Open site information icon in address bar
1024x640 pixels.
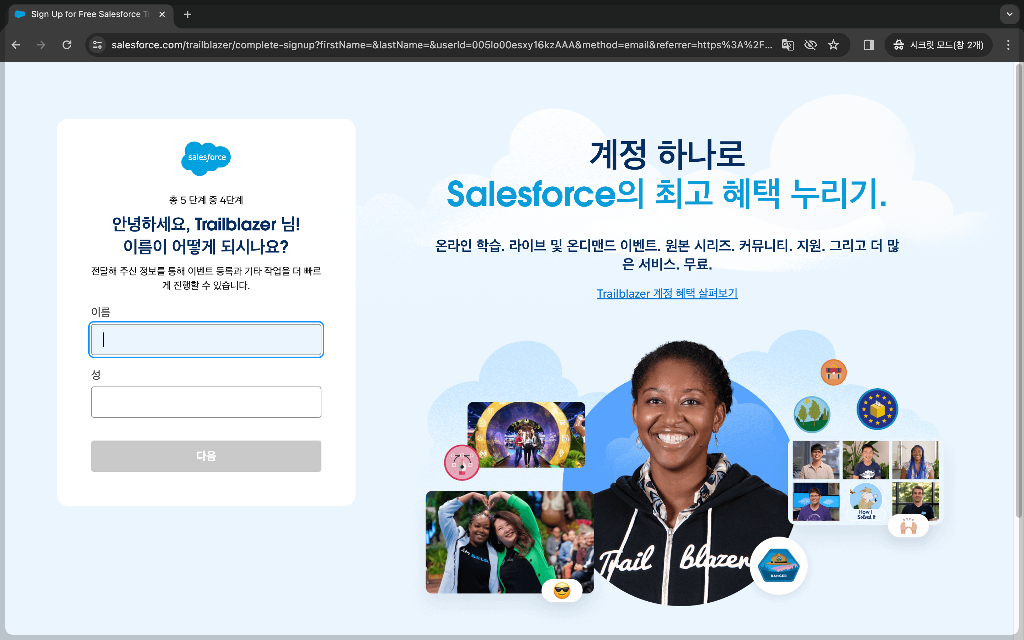(x=98, y=45)
